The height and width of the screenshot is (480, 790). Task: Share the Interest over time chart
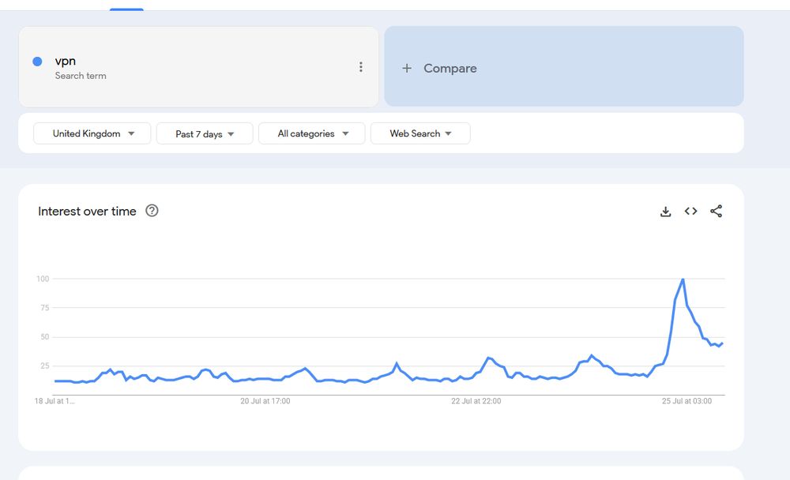pos(716,211)
